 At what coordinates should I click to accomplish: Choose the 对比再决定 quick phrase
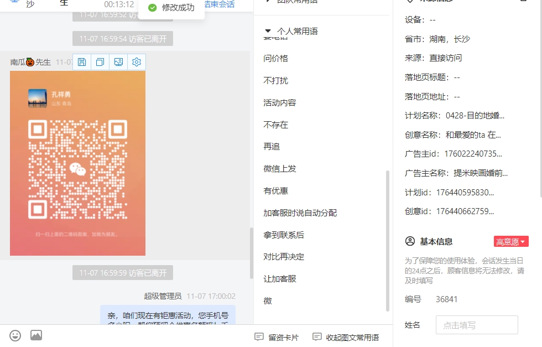[283, 257]
